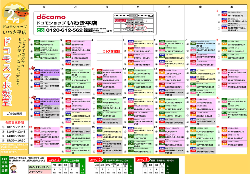Image resolution: width=250 pixels, height=174 pixels.
Task: Click the '動画、音楽を使いましょう!!' heading
Action: [163, 160]
